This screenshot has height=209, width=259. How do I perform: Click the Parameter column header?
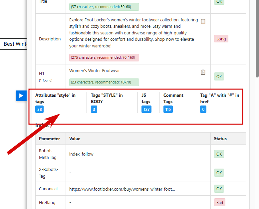[49, 139]
